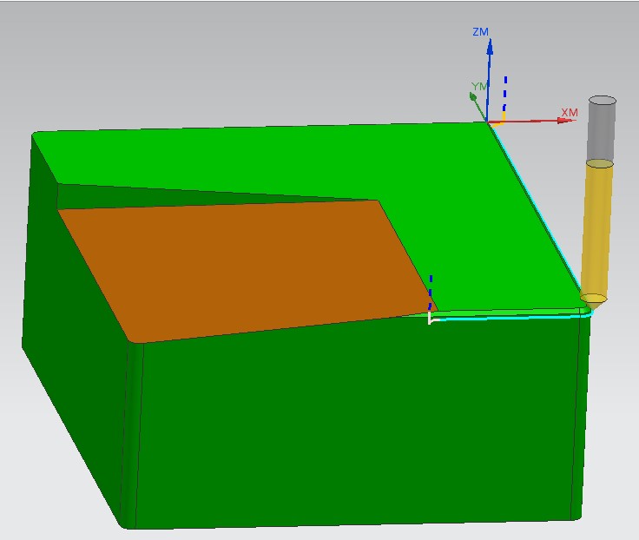Click the ZM axis label
The height and width of the screenshot is (540, 639).
coord(480,32)
